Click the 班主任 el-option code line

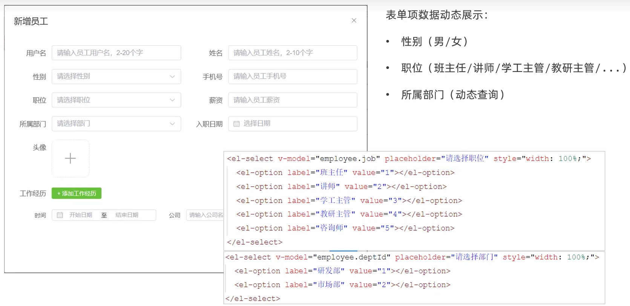click(x=345, y=173)
